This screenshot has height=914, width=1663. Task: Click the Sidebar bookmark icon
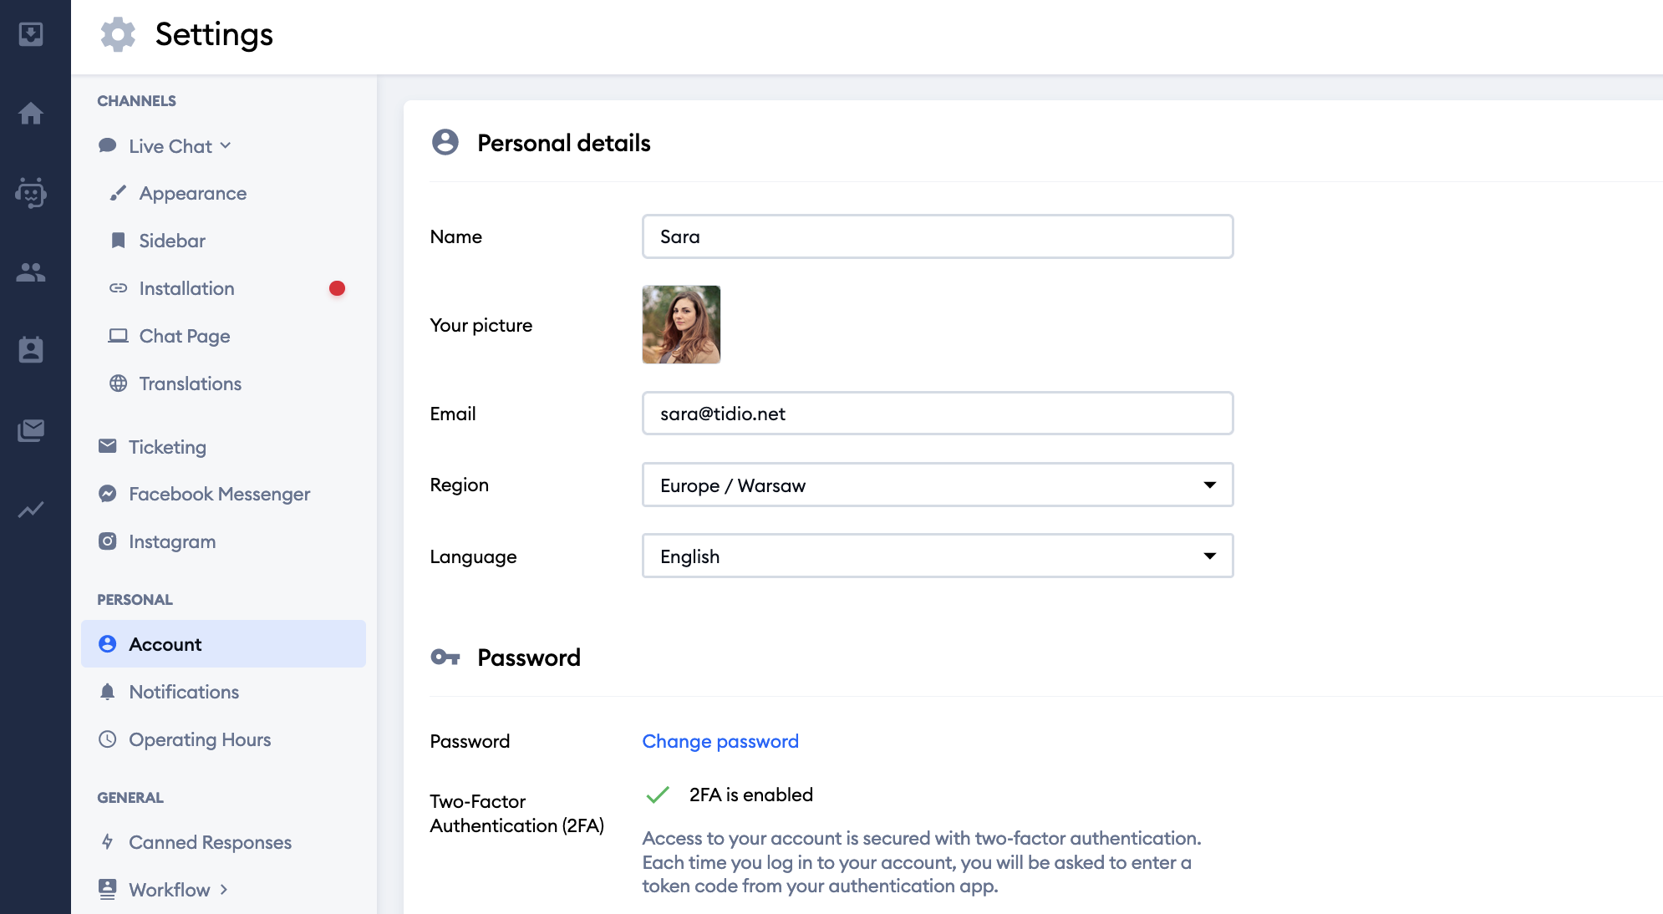(118, 241)
